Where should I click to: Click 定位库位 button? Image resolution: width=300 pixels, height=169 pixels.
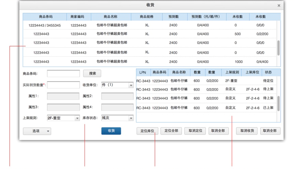coord(147,131)
